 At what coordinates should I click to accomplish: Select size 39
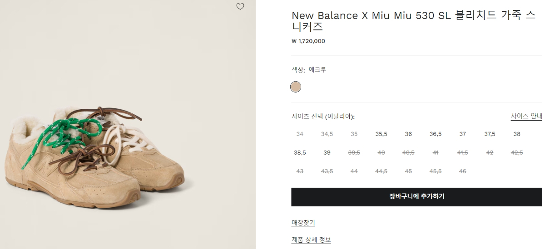coord(327,153)
